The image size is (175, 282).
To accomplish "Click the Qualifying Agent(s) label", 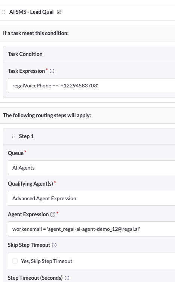I will pyautogui.click(x=30, y=184).
